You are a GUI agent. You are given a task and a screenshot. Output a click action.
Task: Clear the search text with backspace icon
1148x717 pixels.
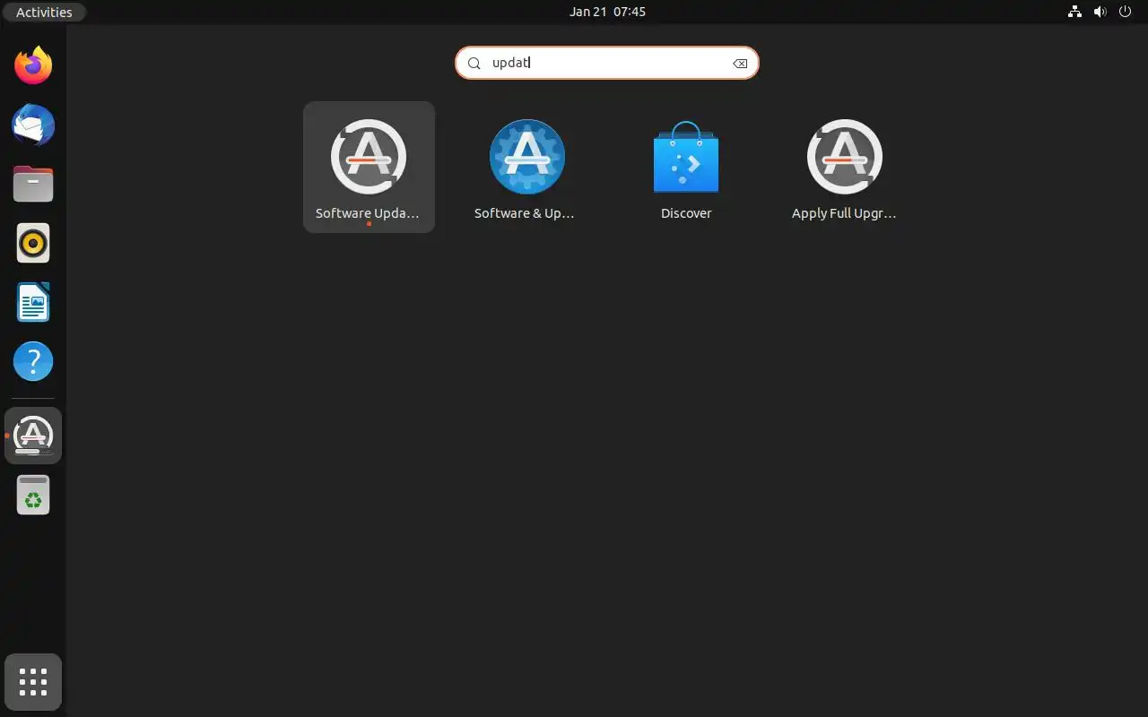pos(740,64)
